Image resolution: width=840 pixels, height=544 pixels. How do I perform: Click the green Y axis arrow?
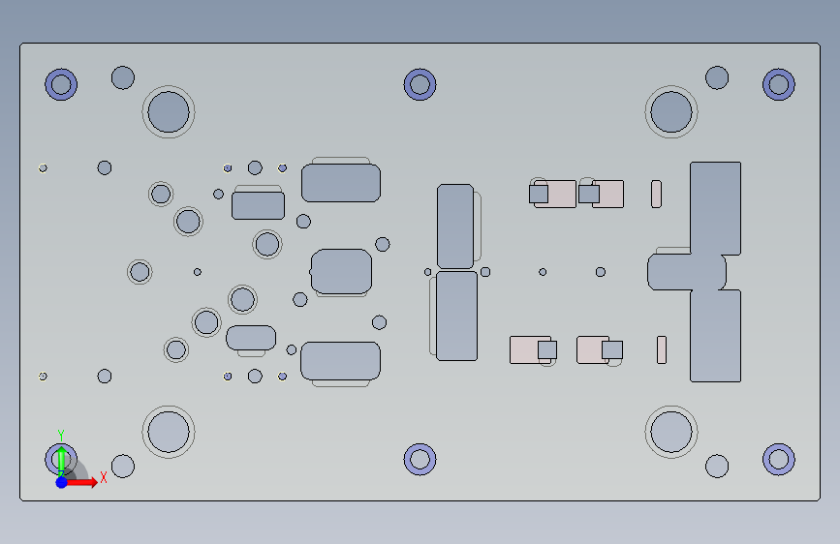point(61,462)
